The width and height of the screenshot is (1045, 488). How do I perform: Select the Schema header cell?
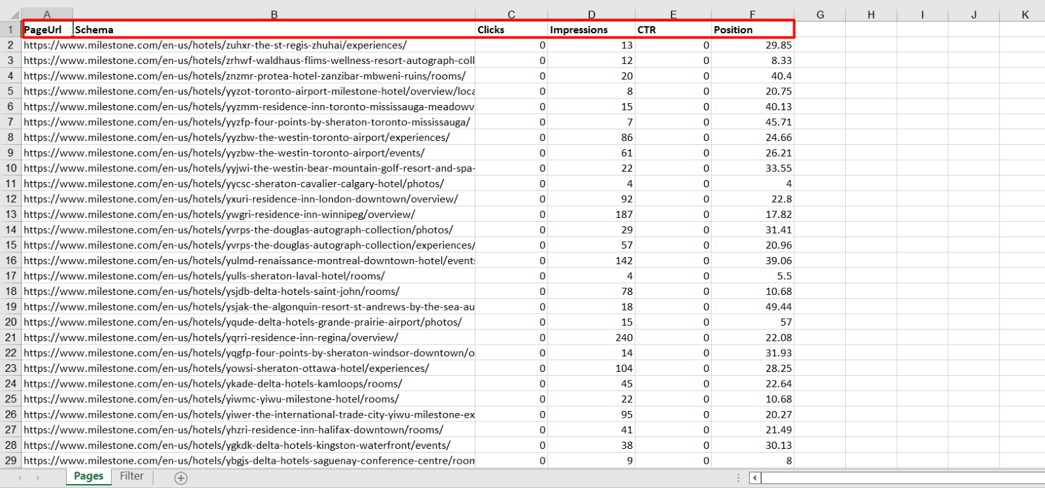274,29
